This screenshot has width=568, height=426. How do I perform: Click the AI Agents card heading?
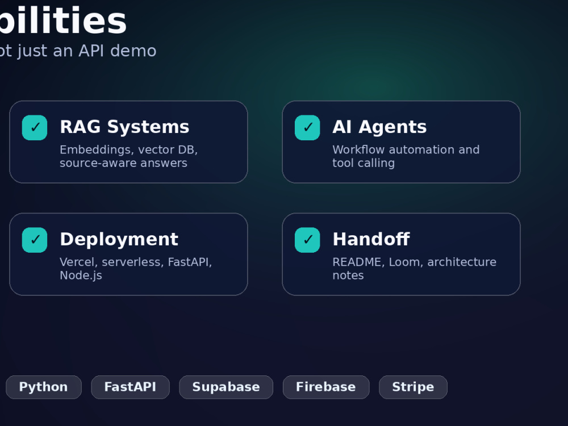point(379,127)
